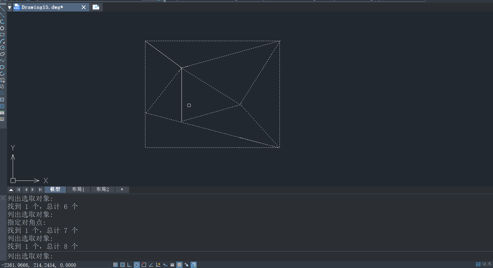Click history line 找到 1 个, 总计 7 个
This screenshot has height=268, width=493.
pos(43,230)
